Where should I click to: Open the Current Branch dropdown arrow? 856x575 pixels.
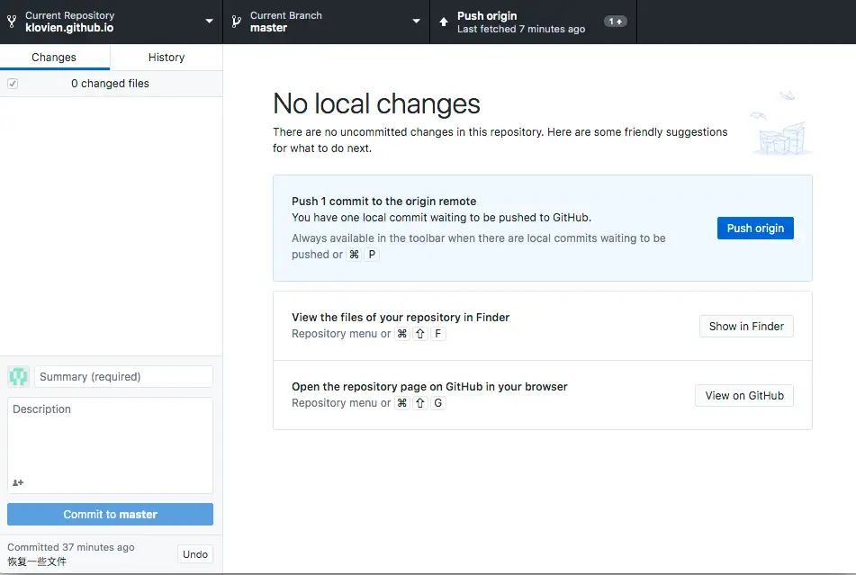tap(416, 22)
